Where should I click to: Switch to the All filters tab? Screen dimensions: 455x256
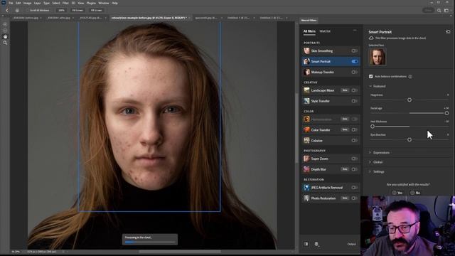(x=309, y=31)
